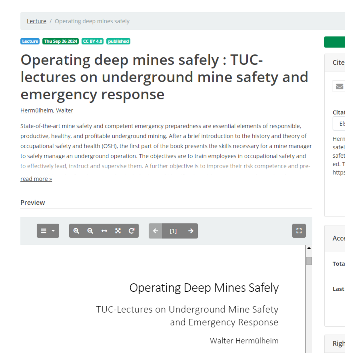Image resolution: width=345 pixels, height=353 pixels.
Task: Open the Lecture breadcrumb link
Action: (37, 21)
